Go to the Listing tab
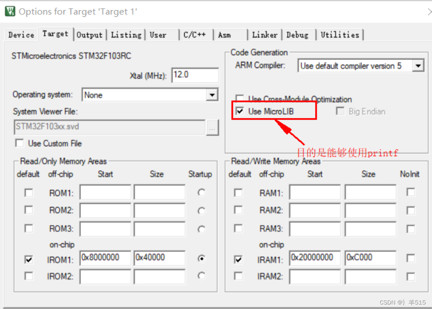Image resolution: width=432 pixels, height=309 pixels. coord(126,35)
